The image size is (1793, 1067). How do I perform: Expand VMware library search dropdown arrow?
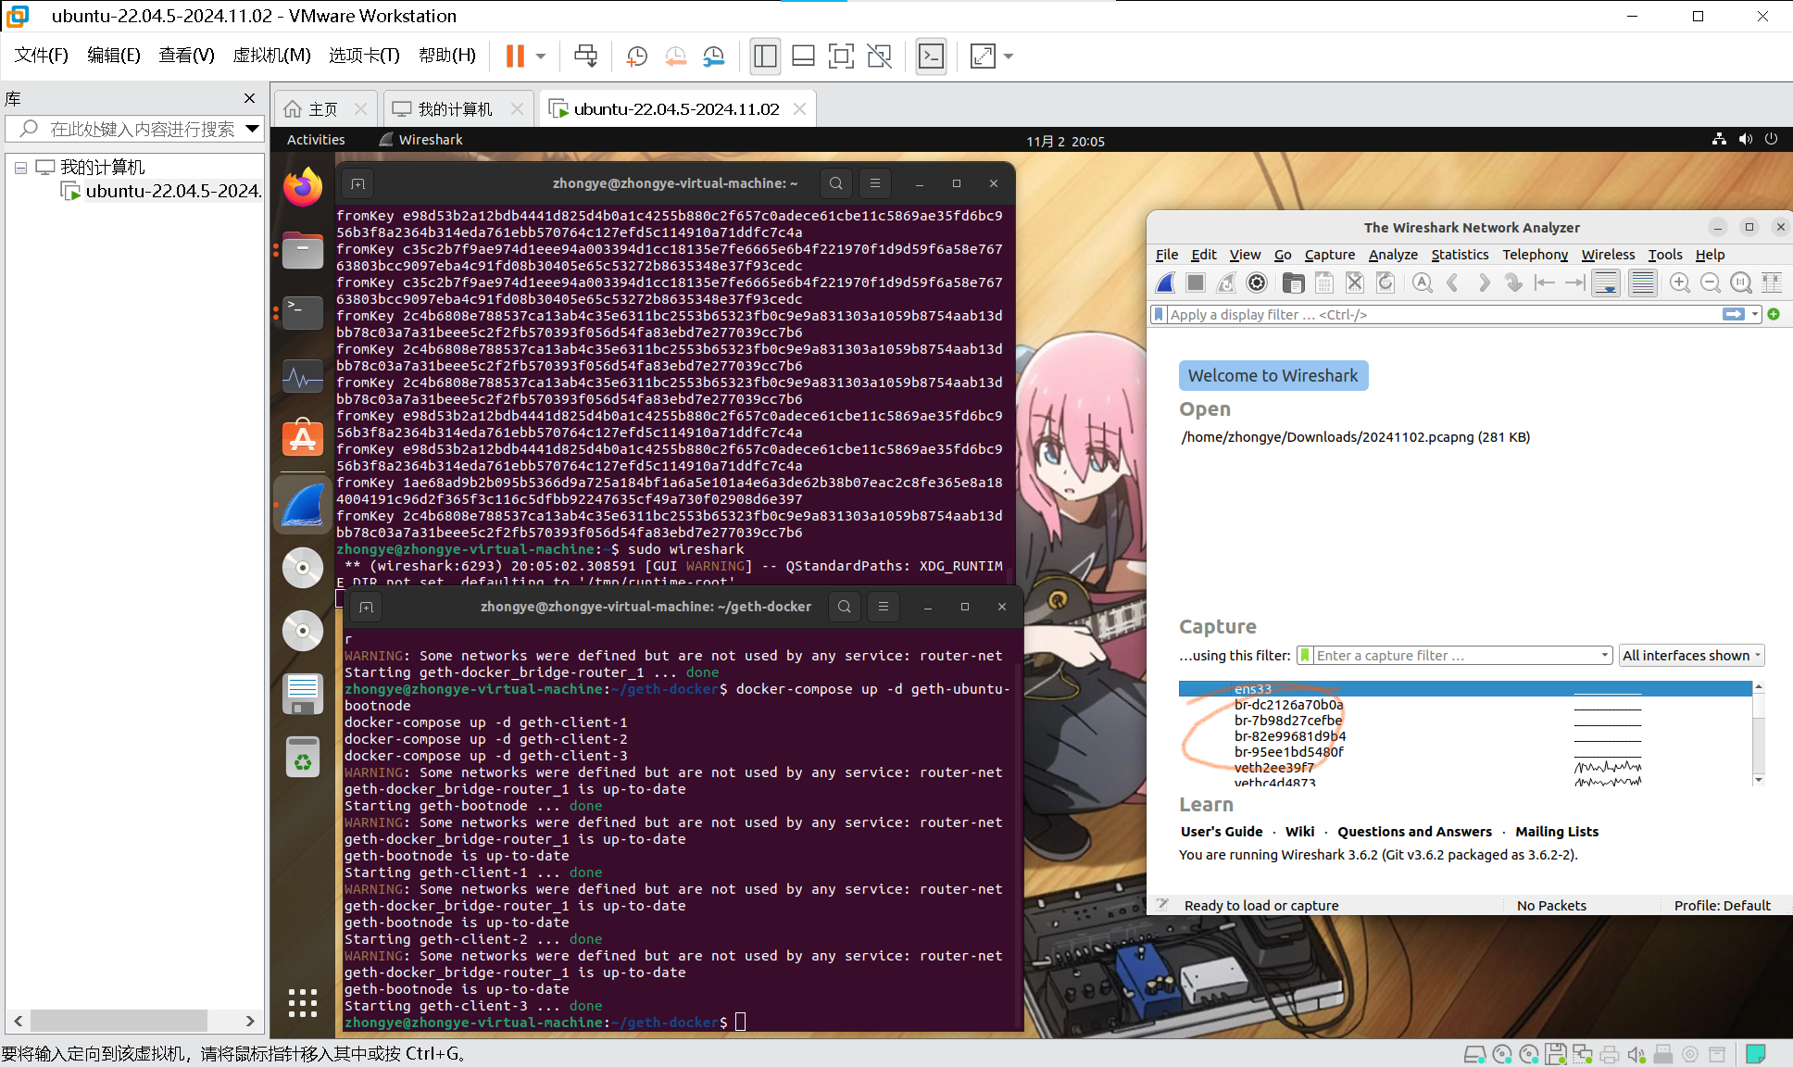pos(252,130)
